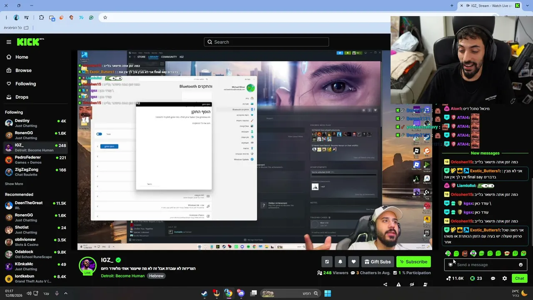Report the stream with warning icon
The width and height of the screenshot is (533, 300).
(x=399, y=285)
